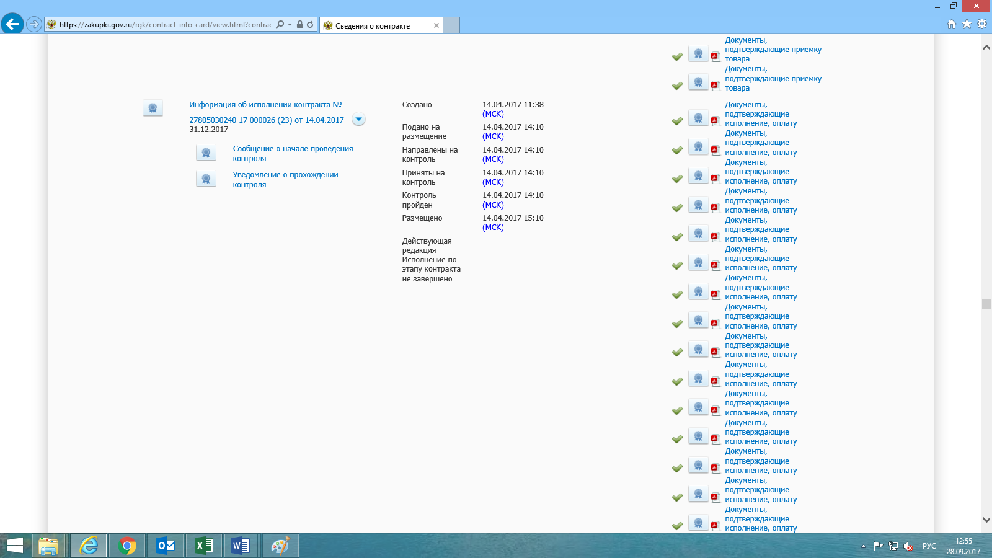Image resolution: width=992 pixels, height=558 pixels.
Task: Open browser Tools gear menu
Action: coord(982,24)
